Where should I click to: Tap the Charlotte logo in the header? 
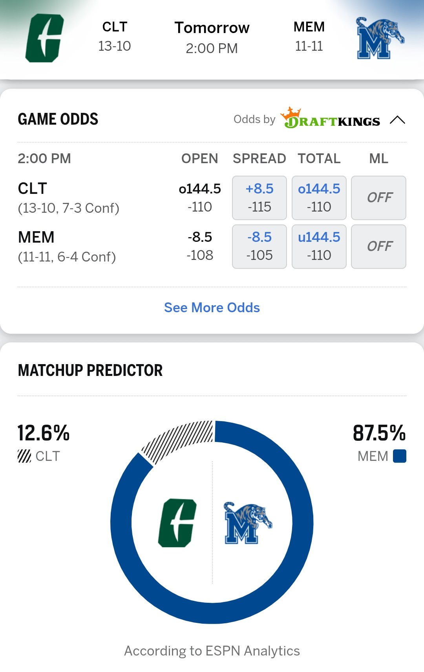click(44, 38)
